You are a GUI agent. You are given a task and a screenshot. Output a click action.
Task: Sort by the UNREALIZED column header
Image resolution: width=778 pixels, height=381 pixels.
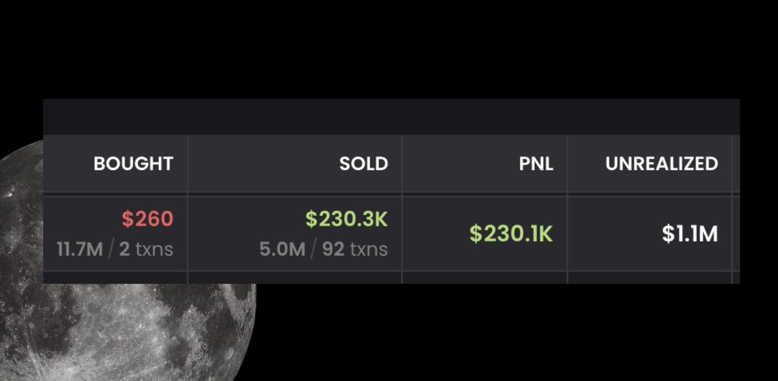[x=662, y=164]
